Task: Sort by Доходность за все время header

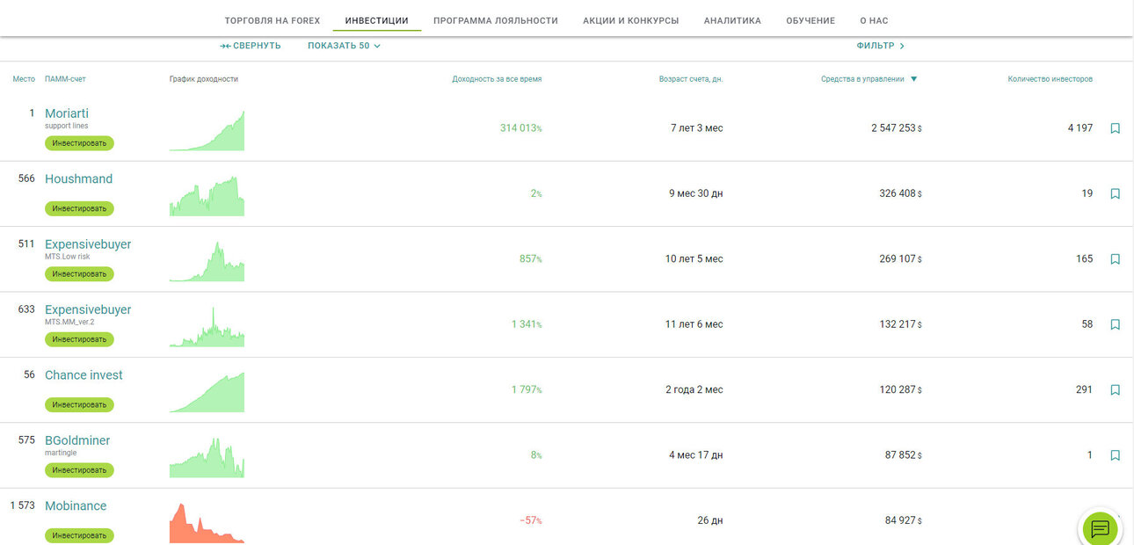Action: pos(497,79)
